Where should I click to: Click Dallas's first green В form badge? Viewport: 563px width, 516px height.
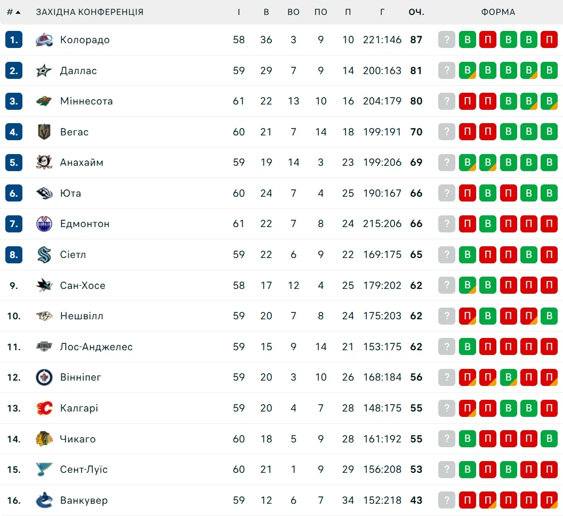(468, 70)
